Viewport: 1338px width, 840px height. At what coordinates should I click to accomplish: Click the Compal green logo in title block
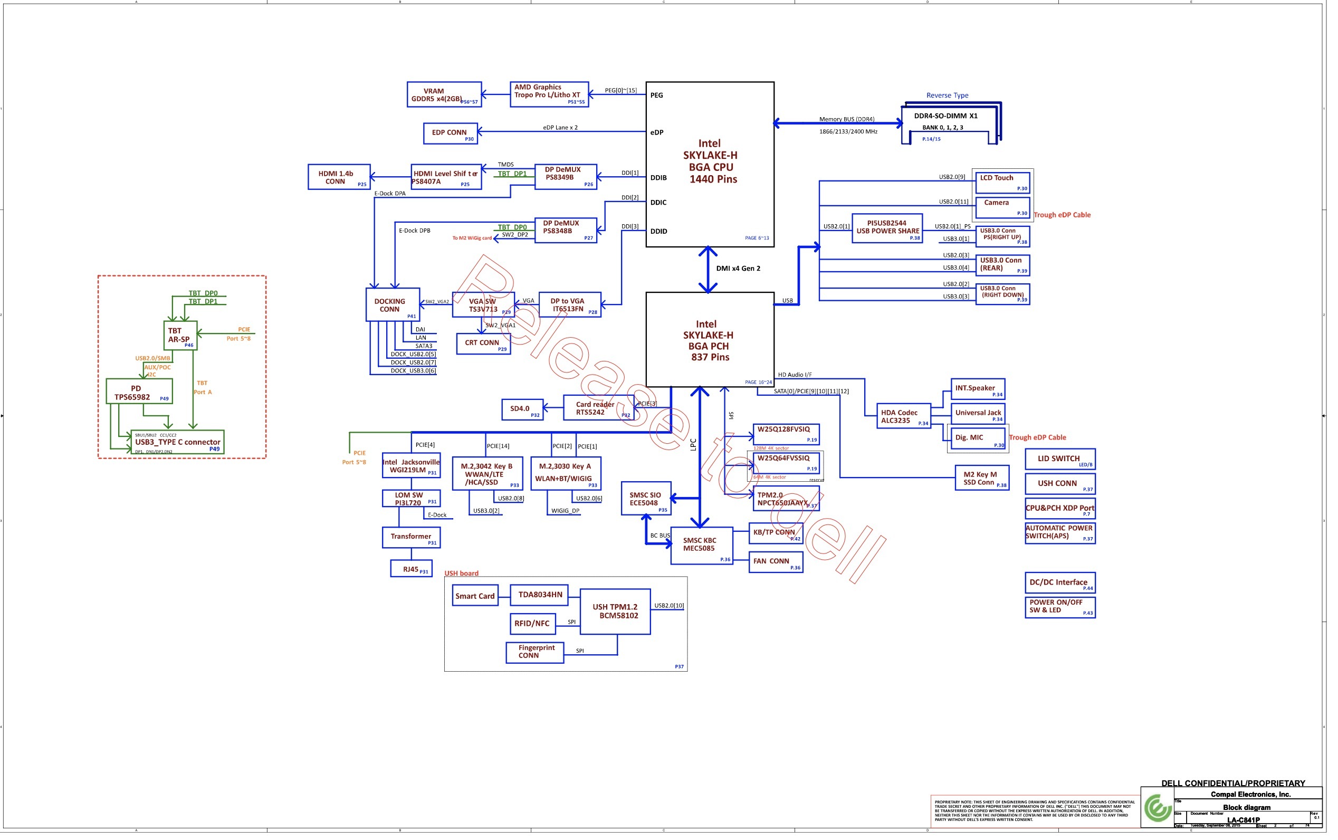[1157, 808]
